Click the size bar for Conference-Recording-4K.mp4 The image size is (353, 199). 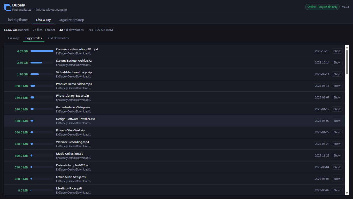(42, 51)
